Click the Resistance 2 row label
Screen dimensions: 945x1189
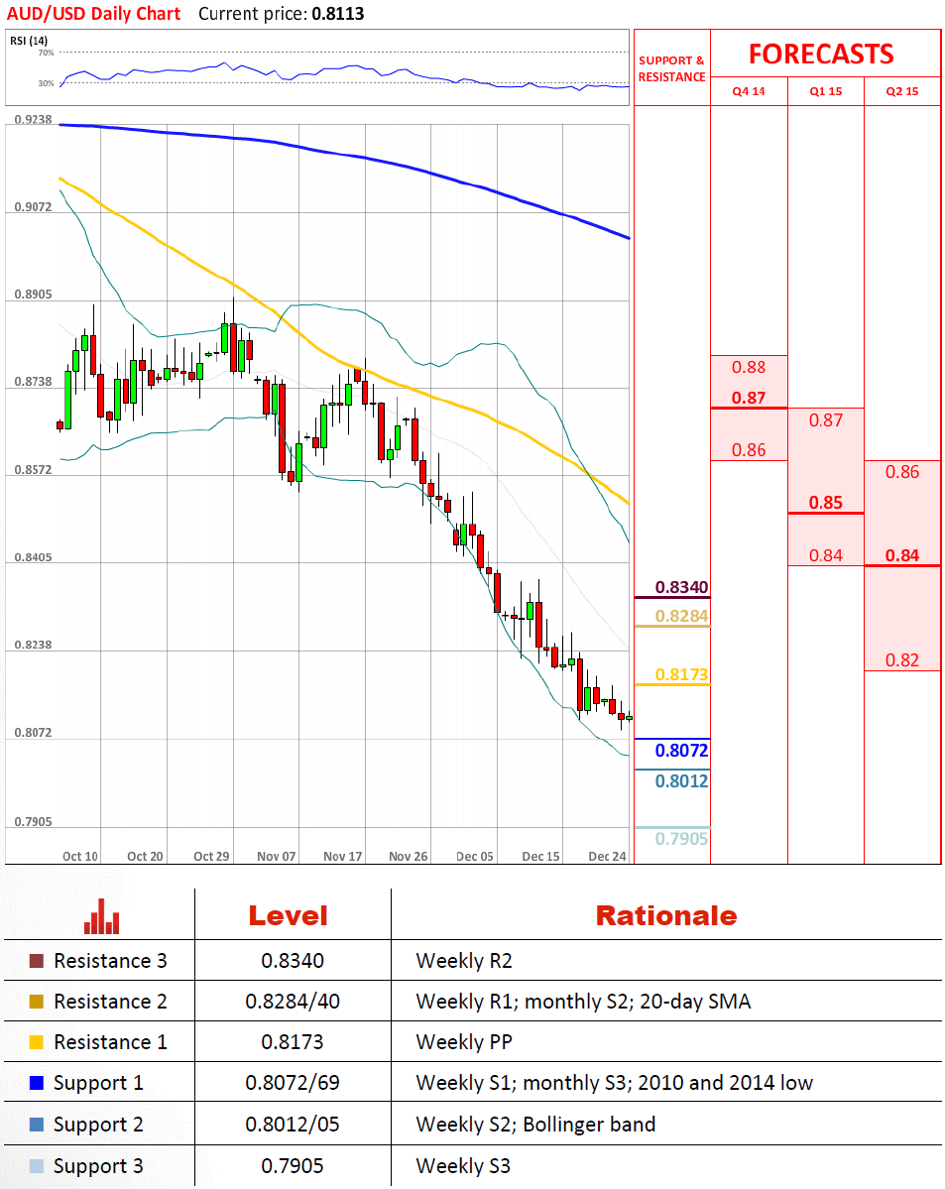pyautogui.click(x=110, y=1001)
